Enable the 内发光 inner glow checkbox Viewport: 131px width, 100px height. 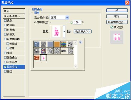pyautogui.click(x=5, y=34)
